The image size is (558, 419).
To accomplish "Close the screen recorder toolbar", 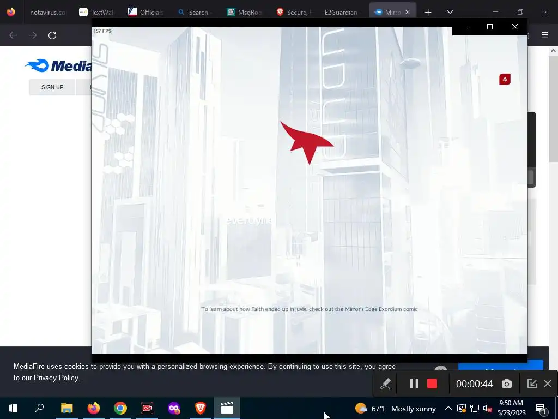I will point(548,384).
